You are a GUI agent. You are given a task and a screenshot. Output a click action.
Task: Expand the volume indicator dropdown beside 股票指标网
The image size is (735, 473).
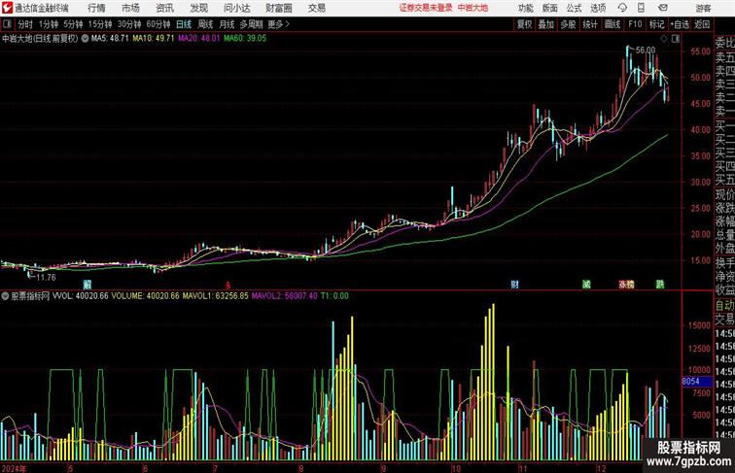[5, 296]
